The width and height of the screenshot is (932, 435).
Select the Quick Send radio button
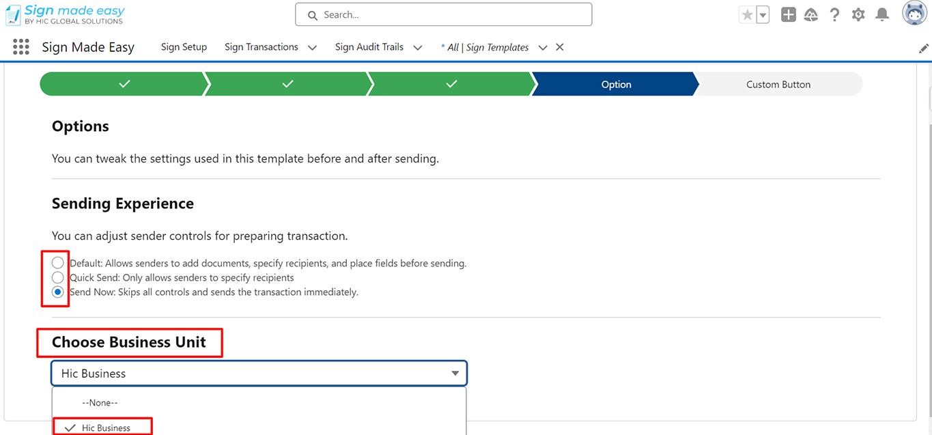pos(57,277)
